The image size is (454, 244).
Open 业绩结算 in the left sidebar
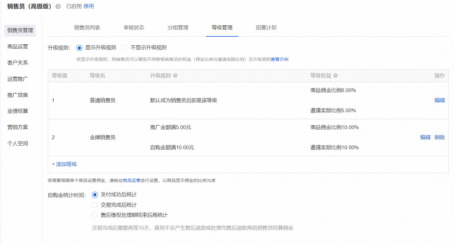(x=18, y=111)
